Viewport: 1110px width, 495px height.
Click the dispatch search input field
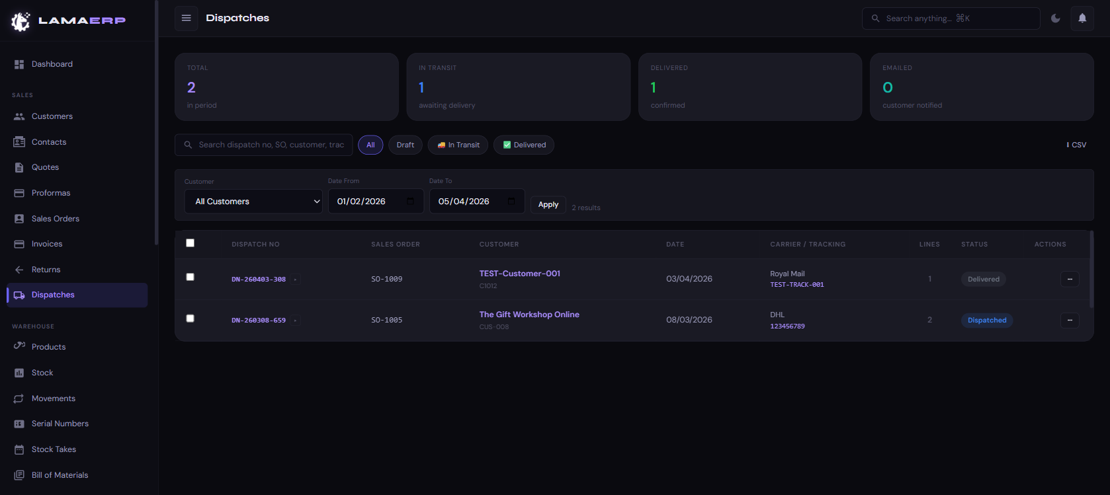[x=271, y=145]
